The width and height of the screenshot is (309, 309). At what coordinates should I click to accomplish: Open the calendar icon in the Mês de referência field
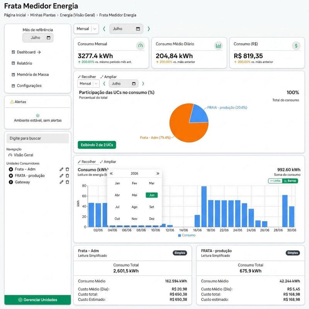pos(49,37)
